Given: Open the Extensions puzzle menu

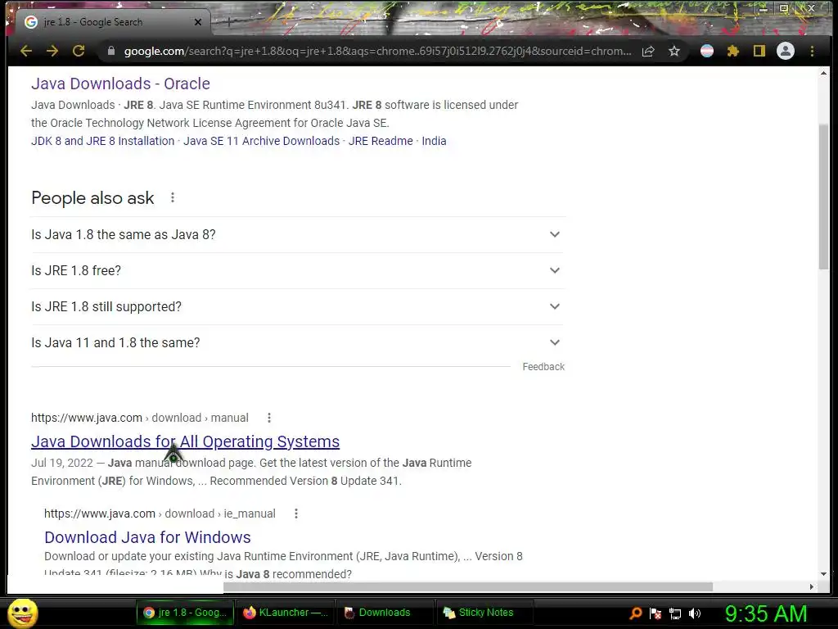Looking at the screenshot, I should coord(733,52).
